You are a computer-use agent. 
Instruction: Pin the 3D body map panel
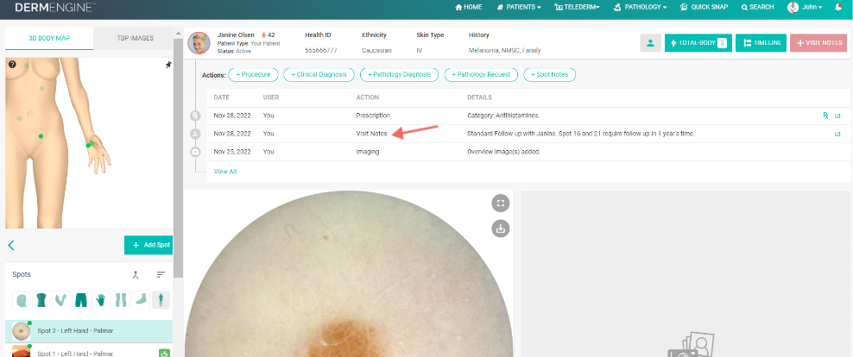pos(168,65)
